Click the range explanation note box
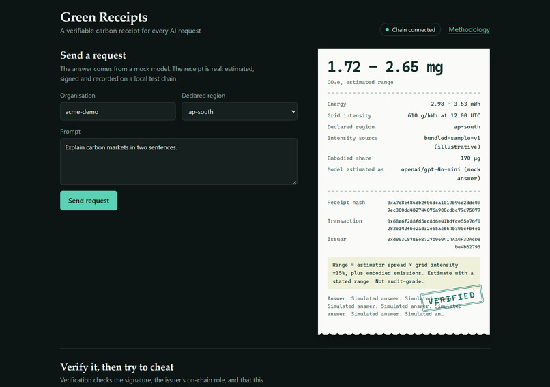Viewport: 550px width, 387px height. [404, 273]
